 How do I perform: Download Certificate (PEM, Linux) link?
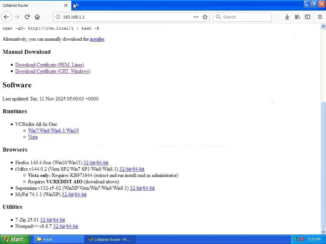tap(49, 65)
